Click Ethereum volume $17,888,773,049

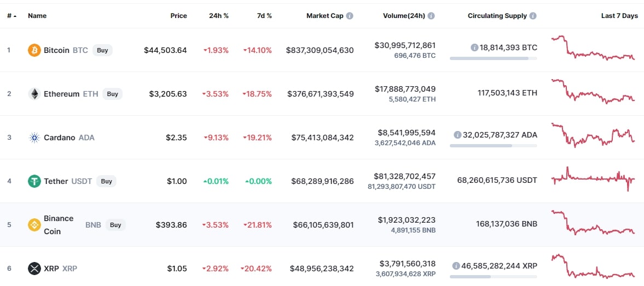(x=405, y=89)
